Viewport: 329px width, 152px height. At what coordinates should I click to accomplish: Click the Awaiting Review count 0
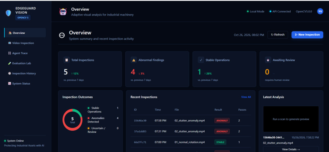tap(267, 72)
